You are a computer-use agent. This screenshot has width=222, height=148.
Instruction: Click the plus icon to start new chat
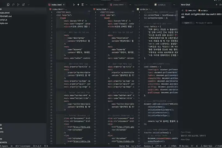(216, 5)
